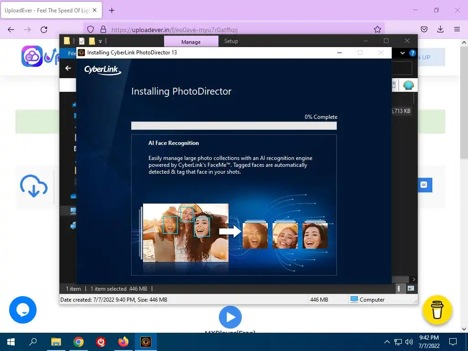Switch Explorer to details view icon
The height and width of the screenshot is (351, 468).
point(399,289)
